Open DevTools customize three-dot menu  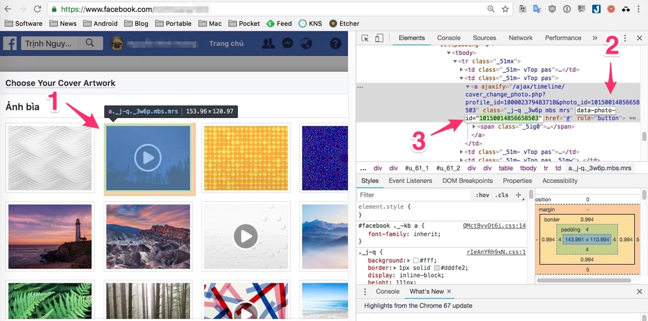click(x=625, y=38)
